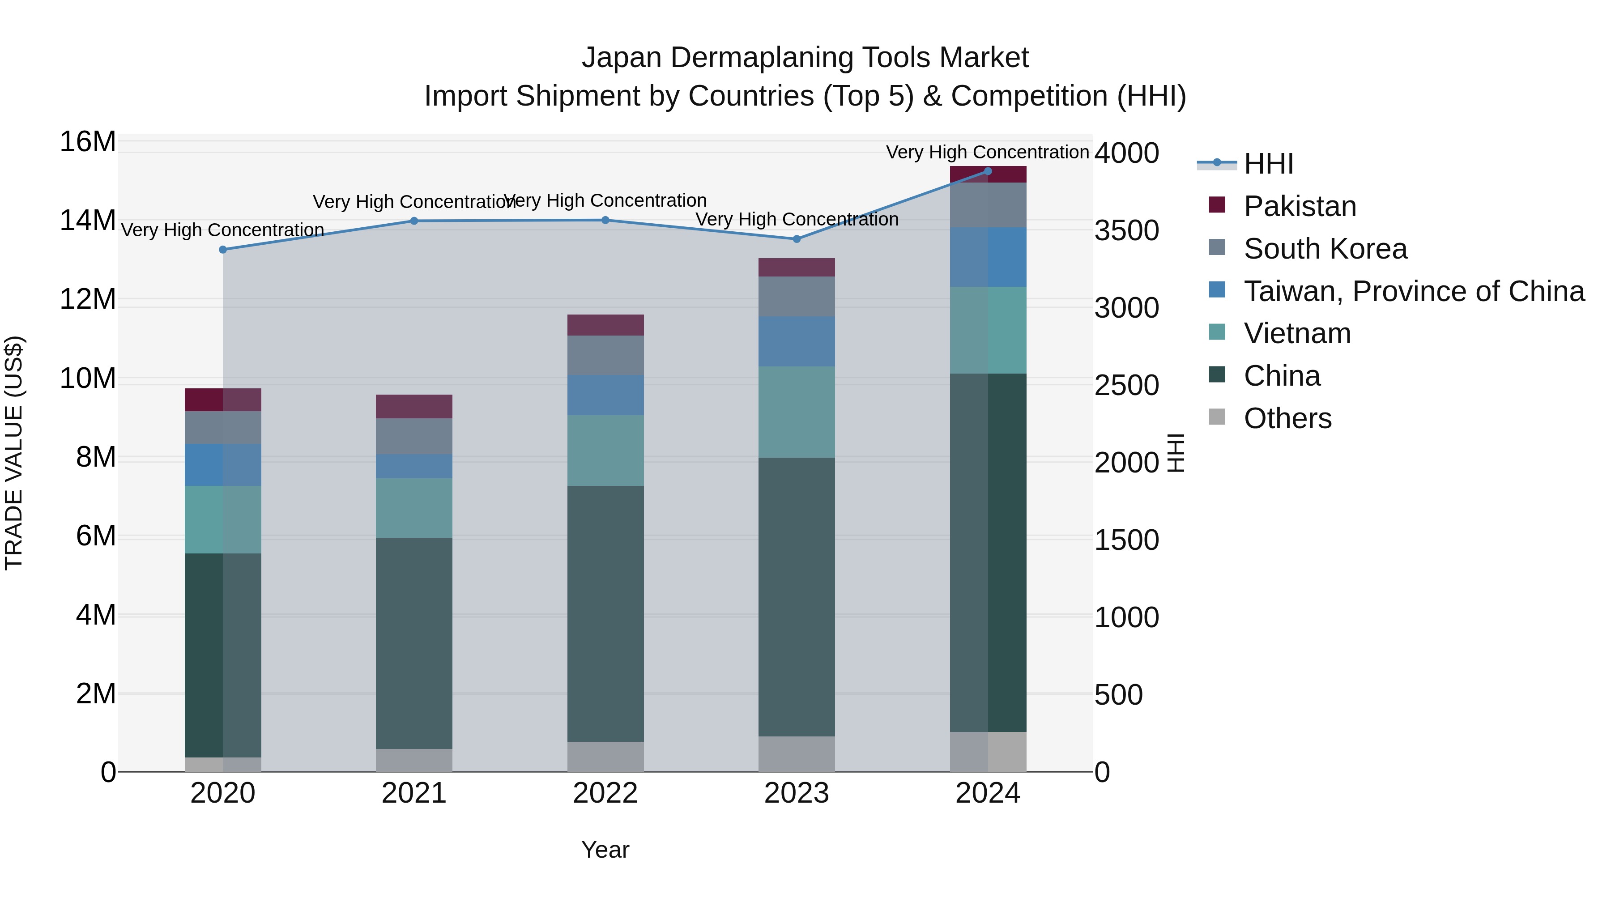Image resolution: width=1611 pixels, height=906 pixels.
Task: Click the China legend color swatch
Action: [x=1217, y=374]
